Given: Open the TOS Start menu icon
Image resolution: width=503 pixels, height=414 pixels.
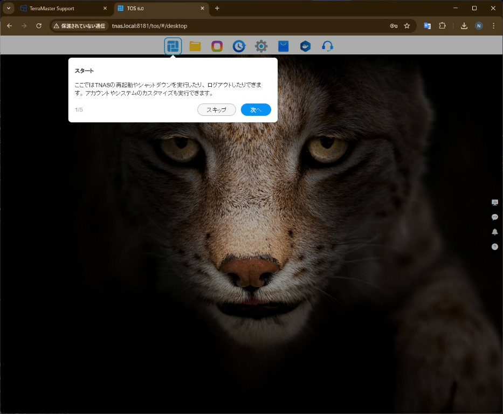Looking at the screenshot, I should [x=173, y=46].
